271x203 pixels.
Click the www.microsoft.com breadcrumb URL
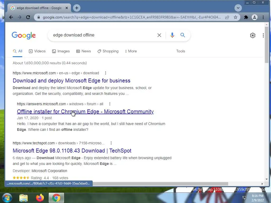pyautogui.click(x=56, y=73)
